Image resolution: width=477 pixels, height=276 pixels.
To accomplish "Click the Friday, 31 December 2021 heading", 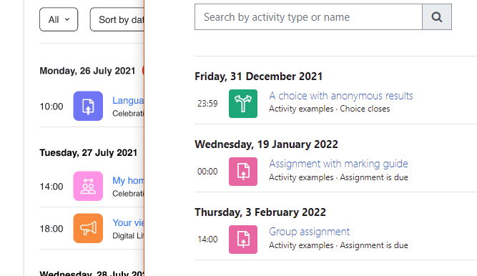I will click(259, 77).
